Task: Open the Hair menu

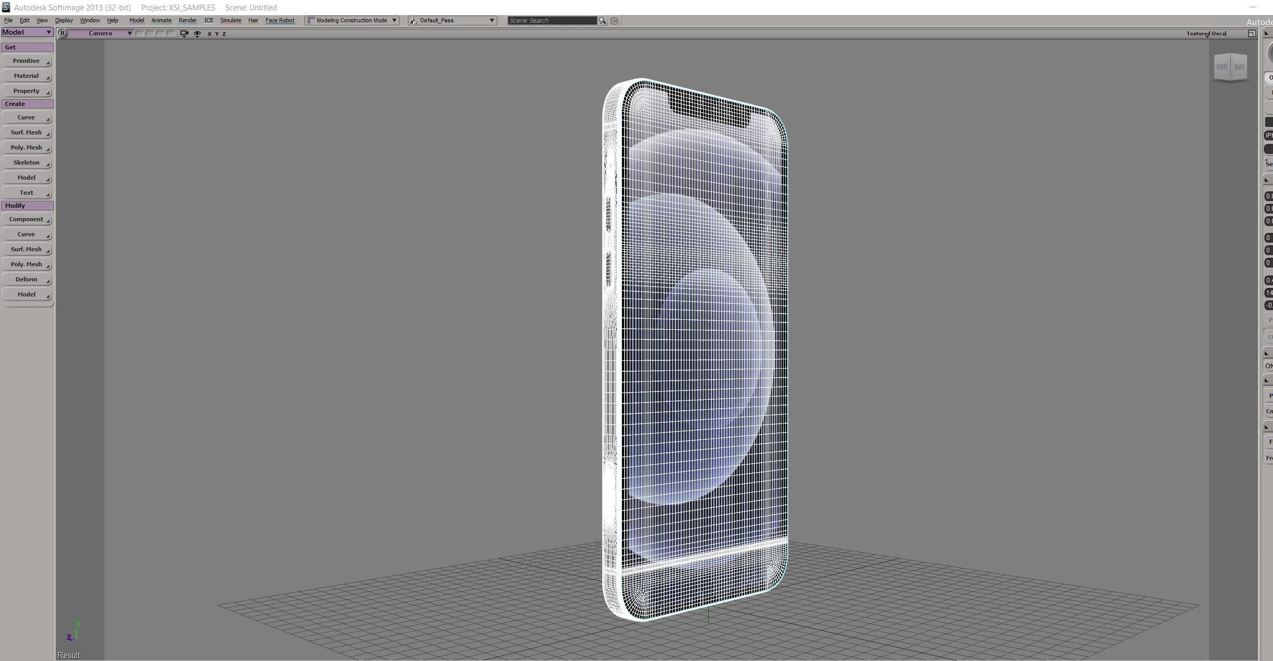Action: tap(253, 20)
